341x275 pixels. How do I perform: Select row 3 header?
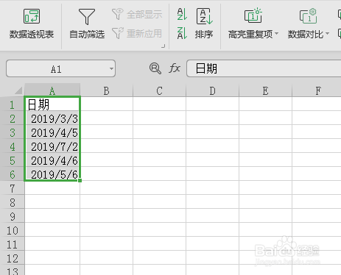(13, 132)
